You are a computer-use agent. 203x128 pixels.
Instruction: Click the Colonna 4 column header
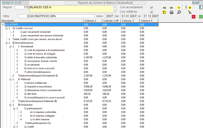(x=149, y=21)
